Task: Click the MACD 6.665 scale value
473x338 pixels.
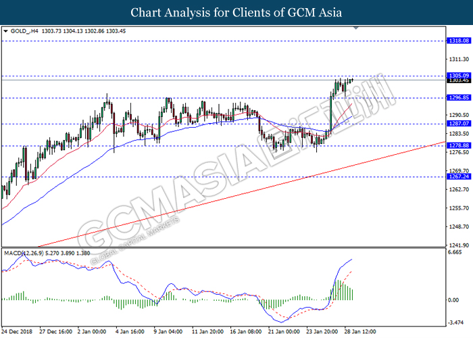Action: click(x=455, y=252)
